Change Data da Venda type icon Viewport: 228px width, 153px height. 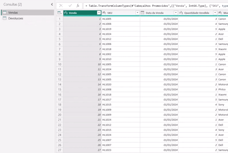tap(143, 13)
